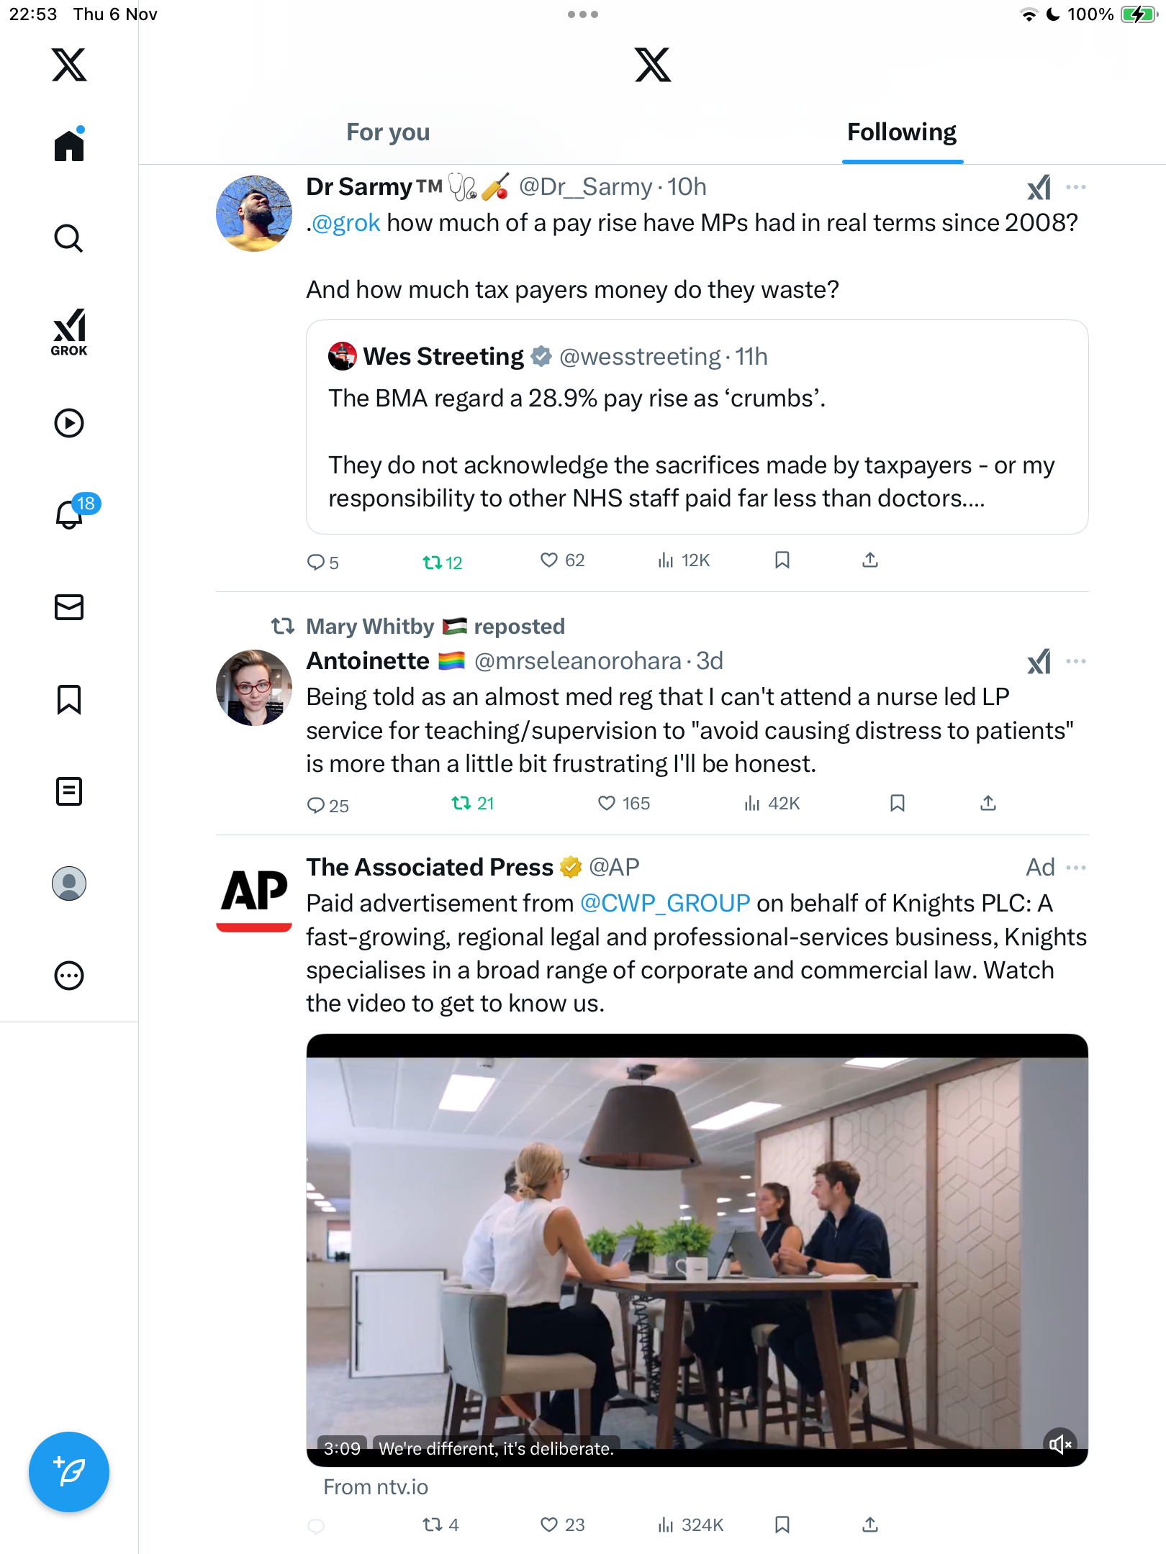Open Messages envelope in sidebar
The height and width of the screenshot is (1554, 1166).
coord(69,607)
